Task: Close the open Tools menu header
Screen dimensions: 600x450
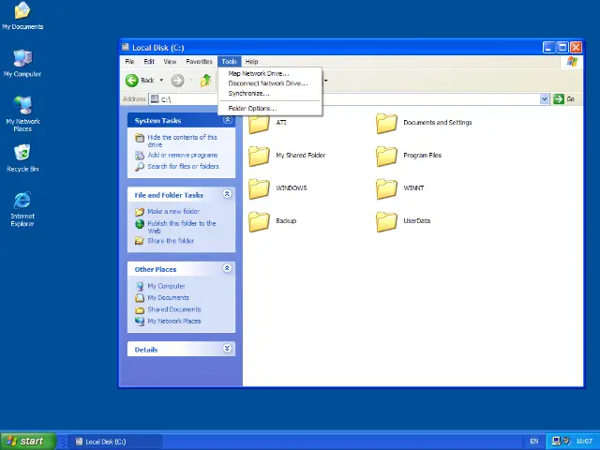Action: click(x=229, y=62)
